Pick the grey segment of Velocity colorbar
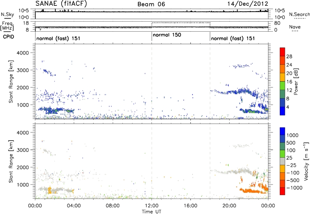This screenshot has width=310, height=214. tap(282, 161)
